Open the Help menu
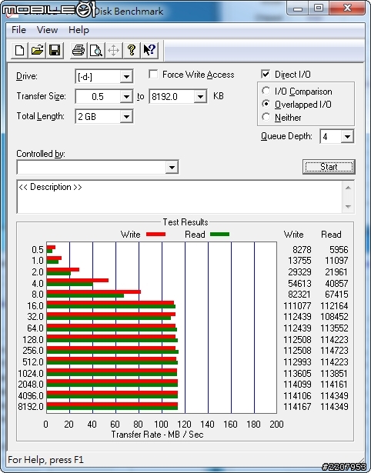The image size is (371, 473). tap(79, 30)
